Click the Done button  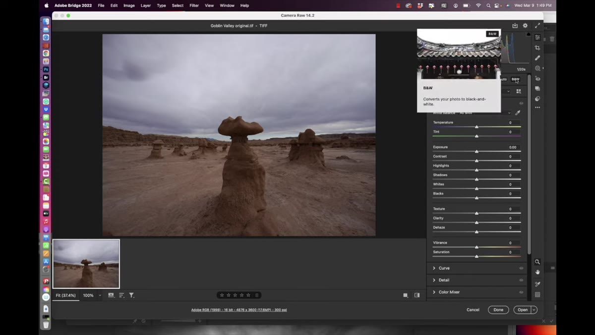click(498, 310)
